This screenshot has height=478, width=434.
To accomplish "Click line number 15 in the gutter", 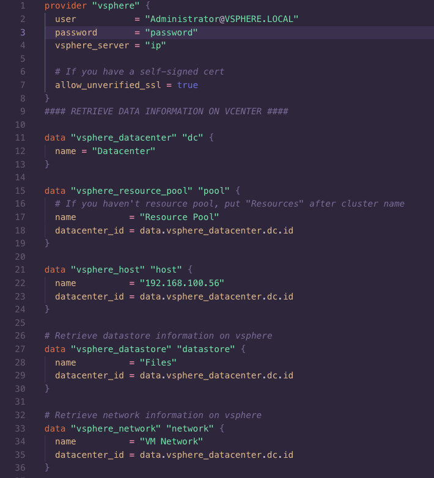I will click(x=20, y=191).
